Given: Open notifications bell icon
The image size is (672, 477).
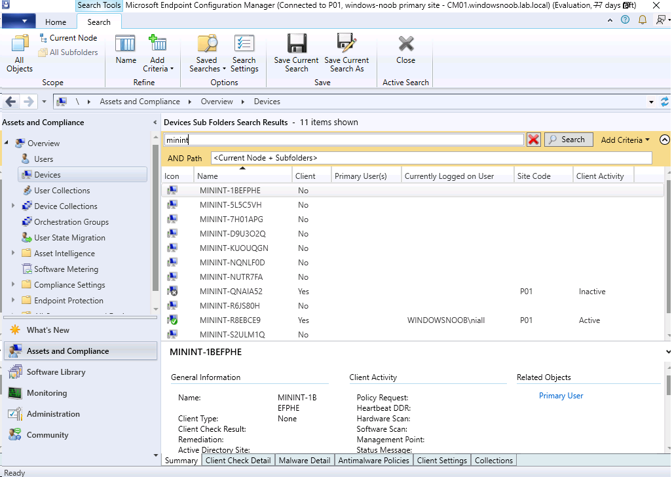Looking at the screenshot, I should [x=643, y=20].
